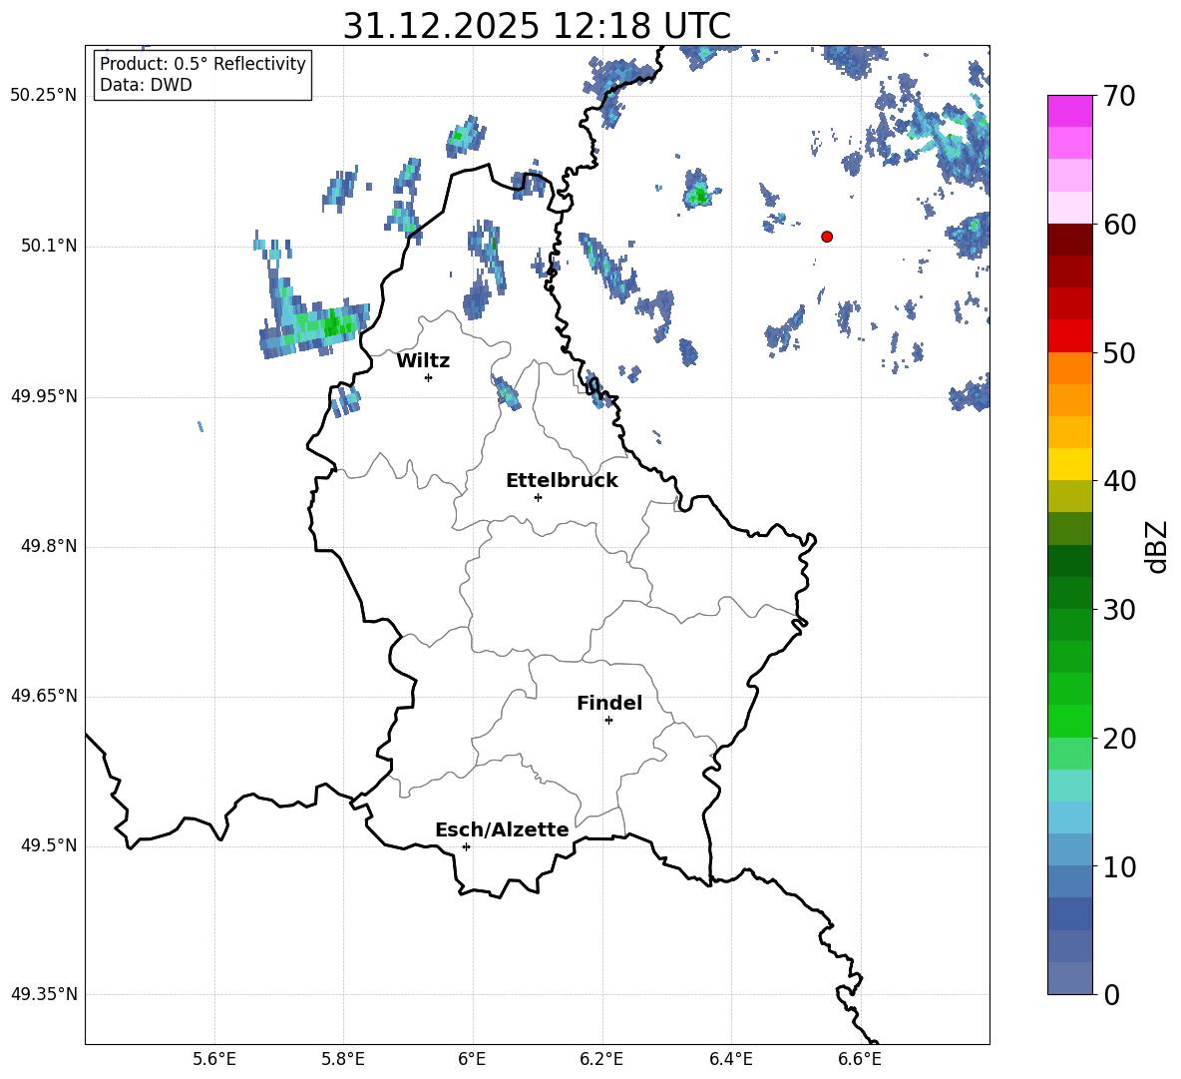Click the colorbar tick label 40
This screenshot has height=1079, width=1181.
tap(1120, 481)
